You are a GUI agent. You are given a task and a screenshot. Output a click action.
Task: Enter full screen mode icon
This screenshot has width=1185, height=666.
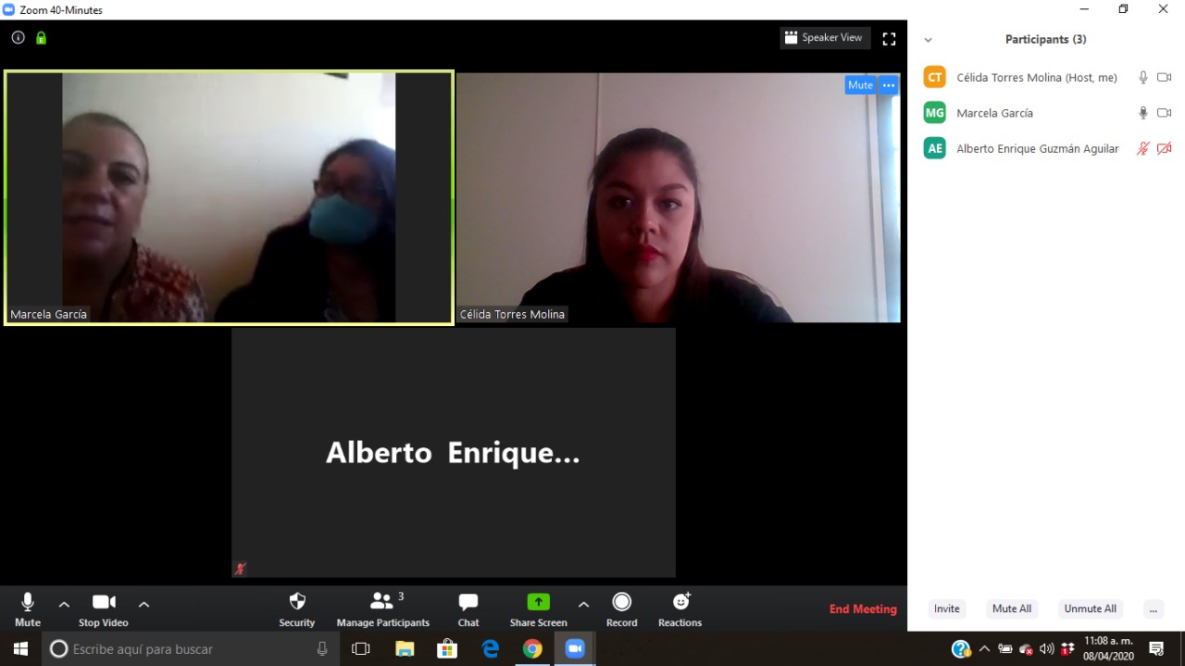click(x=889, y=39)
